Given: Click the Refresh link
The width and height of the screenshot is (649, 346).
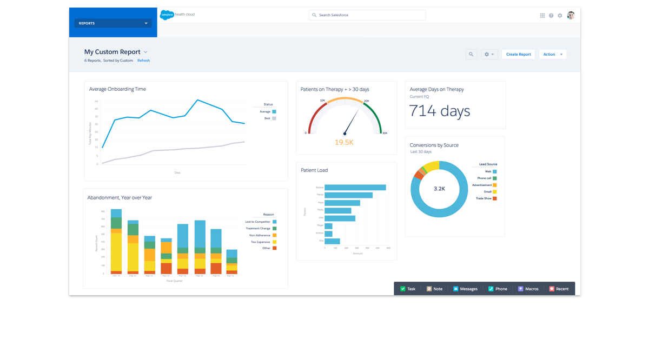Looking at the screenshot, I should click(x=143, y=61).
